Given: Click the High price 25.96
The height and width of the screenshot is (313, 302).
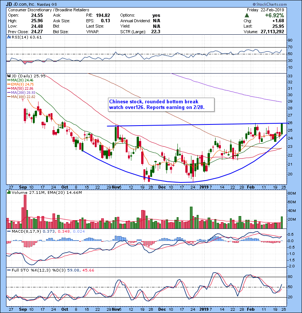Looking at the screenshot, I should point(37,21).
